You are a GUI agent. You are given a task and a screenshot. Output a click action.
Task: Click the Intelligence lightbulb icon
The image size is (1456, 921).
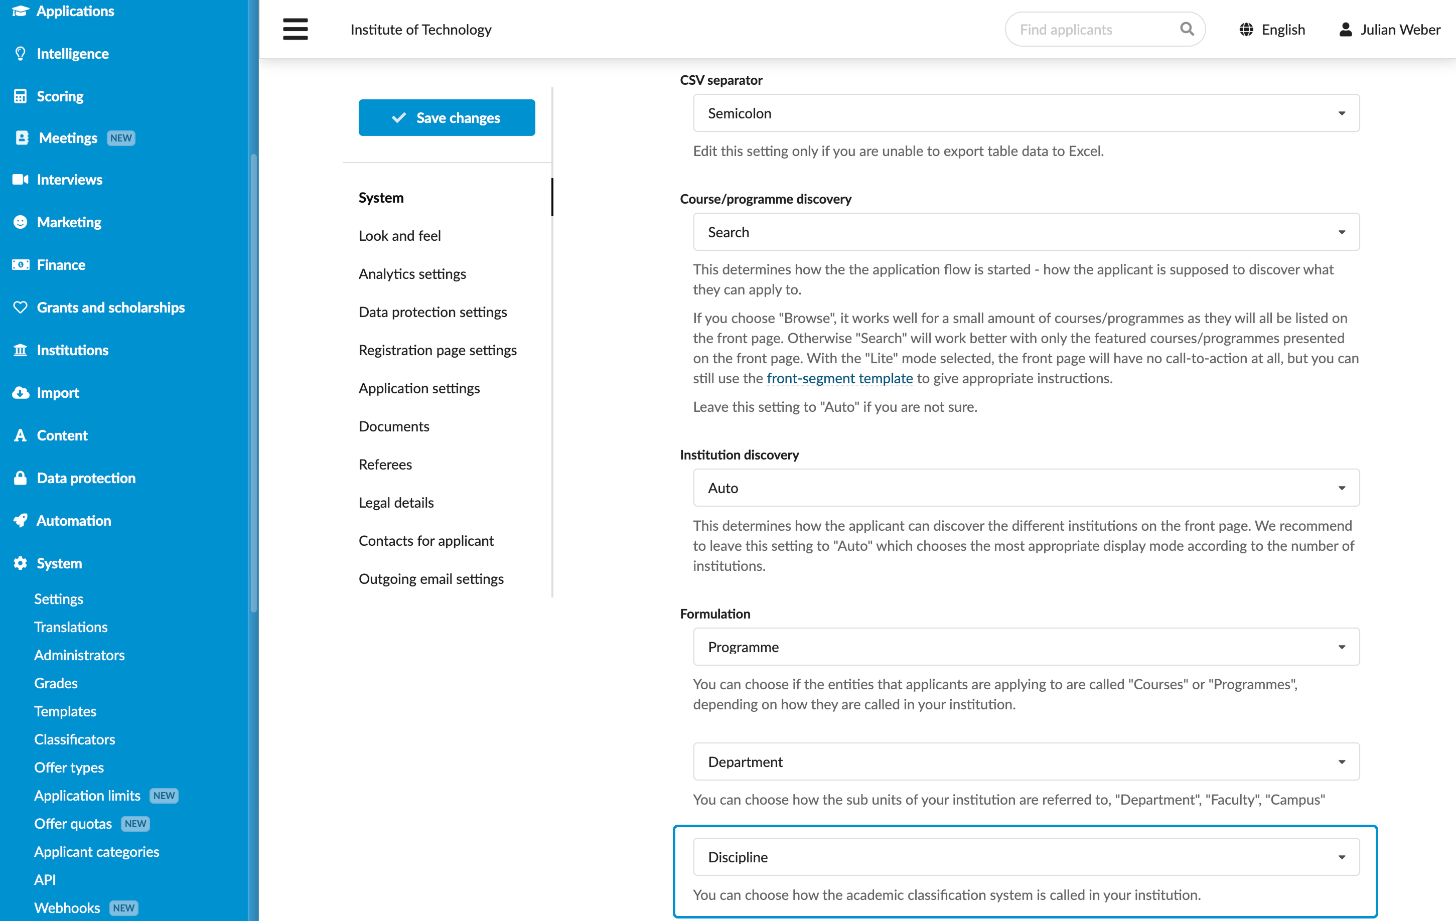click(21, 53)
